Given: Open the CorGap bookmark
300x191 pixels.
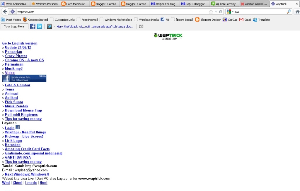Looking at the screenshot, I should click(230, 20).
